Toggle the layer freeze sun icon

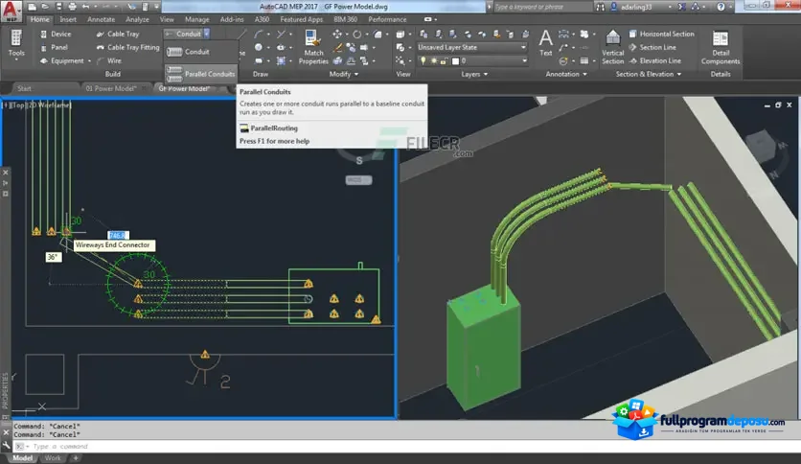tap(434, 60)
